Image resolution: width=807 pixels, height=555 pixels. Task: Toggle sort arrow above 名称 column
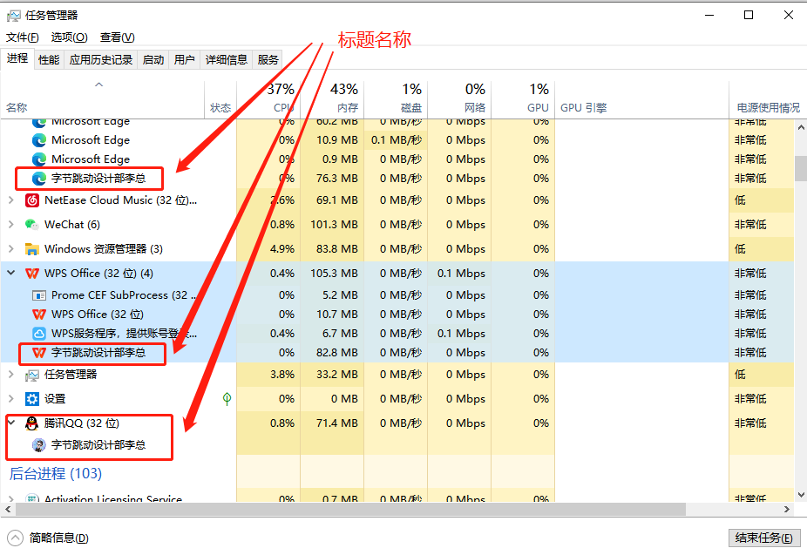coord(98,85)
